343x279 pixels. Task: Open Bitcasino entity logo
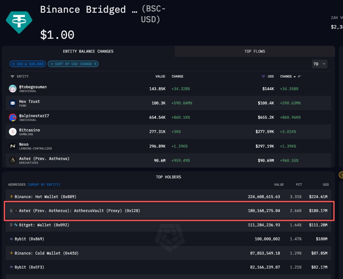click(13, 132)
